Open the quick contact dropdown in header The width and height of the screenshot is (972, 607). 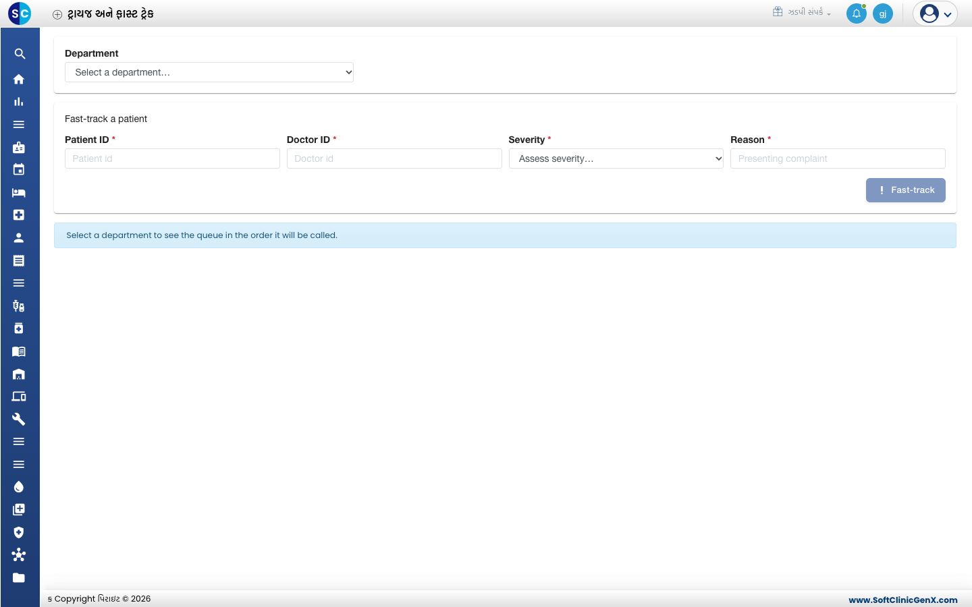pos(802,12)
